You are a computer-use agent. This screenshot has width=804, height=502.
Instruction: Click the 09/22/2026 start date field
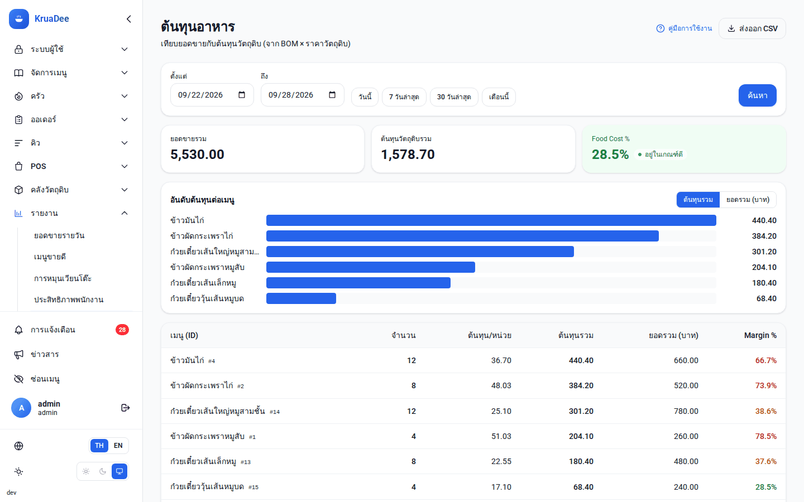click(x=212, y=95)
